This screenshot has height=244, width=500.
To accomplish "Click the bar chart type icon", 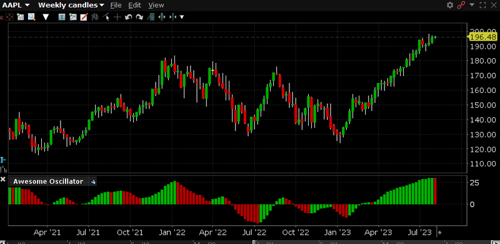I will coord(95,17).
